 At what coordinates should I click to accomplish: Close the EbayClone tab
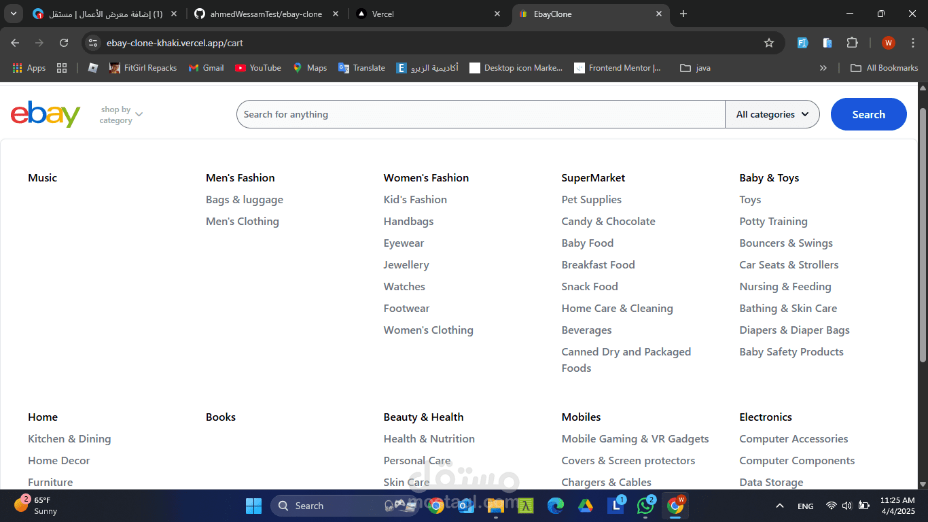659,14
